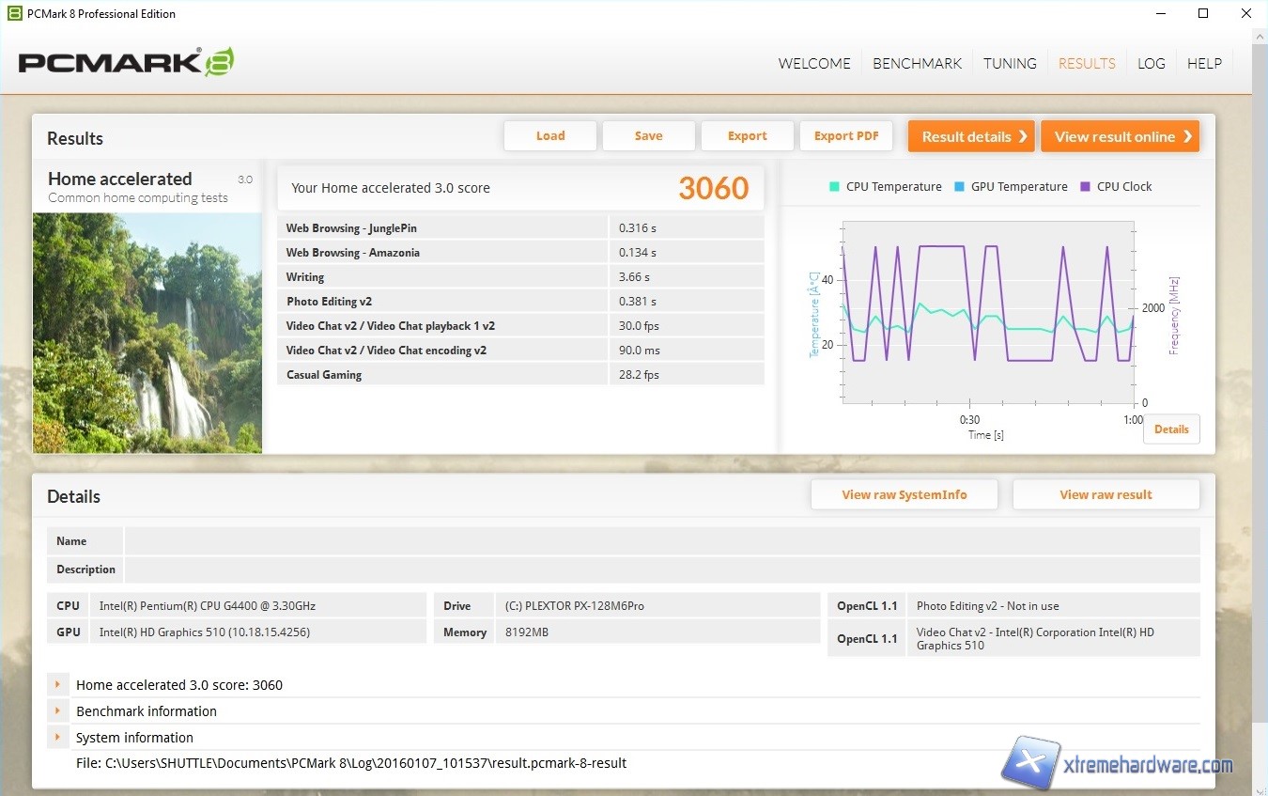Click the Export PDF button
Viewport: 1268px width, 796px height.
846,136
